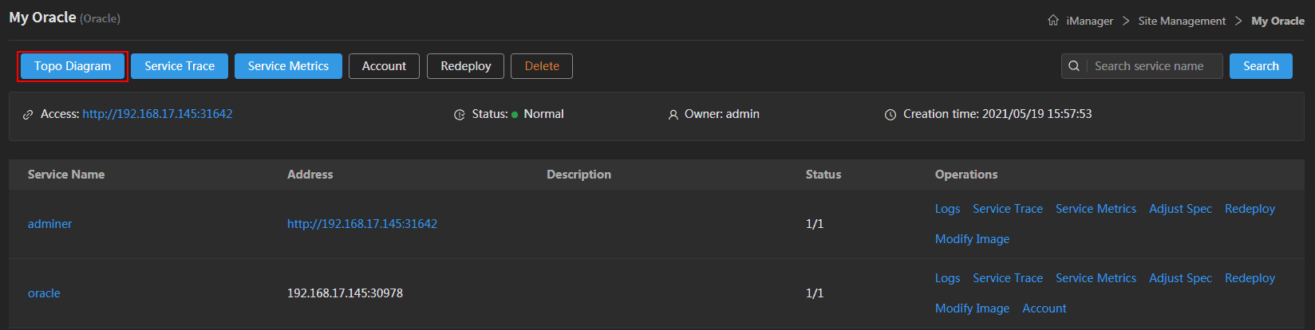Open the Topo Diagram view

(x=73, y=66)
